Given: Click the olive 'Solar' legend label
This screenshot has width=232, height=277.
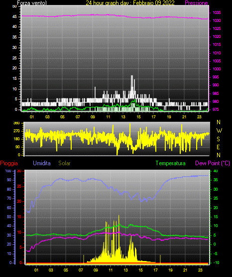Looking at the screenshot, I should pyautogui.click(x=65, y=163).
